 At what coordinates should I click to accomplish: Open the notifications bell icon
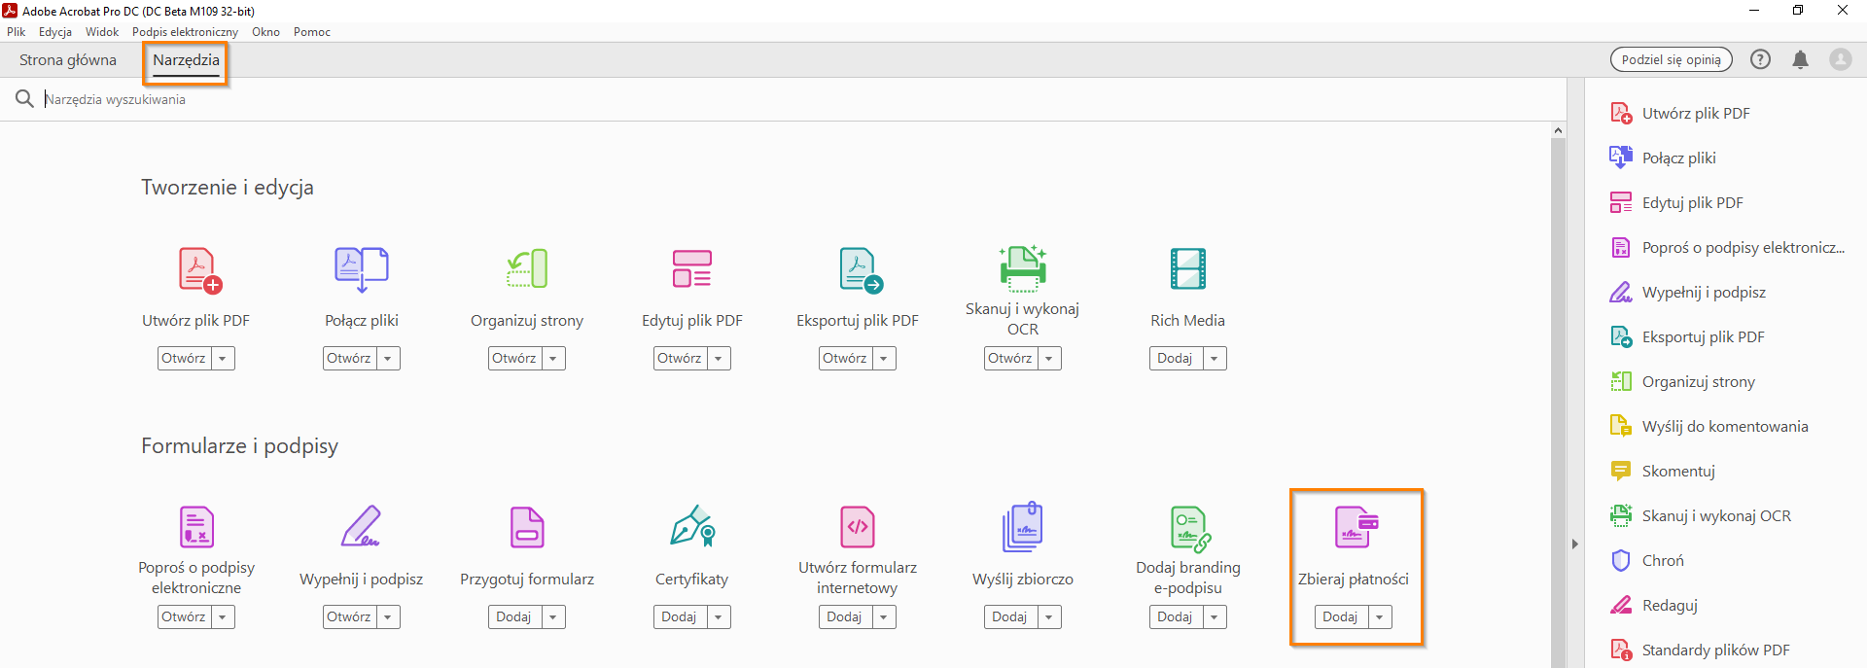click(x=1800, y=59)
